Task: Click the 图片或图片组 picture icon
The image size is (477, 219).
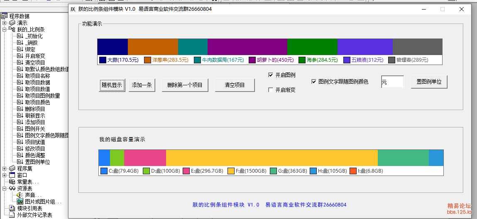Action: (x=20, y=202)
